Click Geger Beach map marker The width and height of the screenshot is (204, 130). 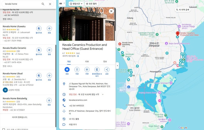pyautogui.click(x=162, y=127)
